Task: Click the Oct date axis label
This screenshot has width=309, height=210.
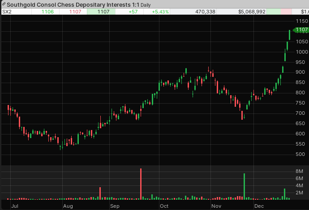Action: (164, 206)
